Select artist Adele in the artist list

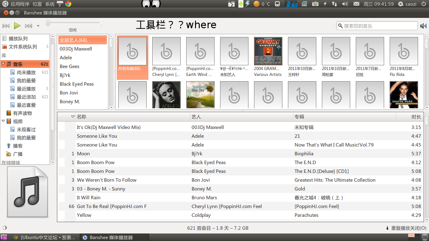(x=83, y=57)
